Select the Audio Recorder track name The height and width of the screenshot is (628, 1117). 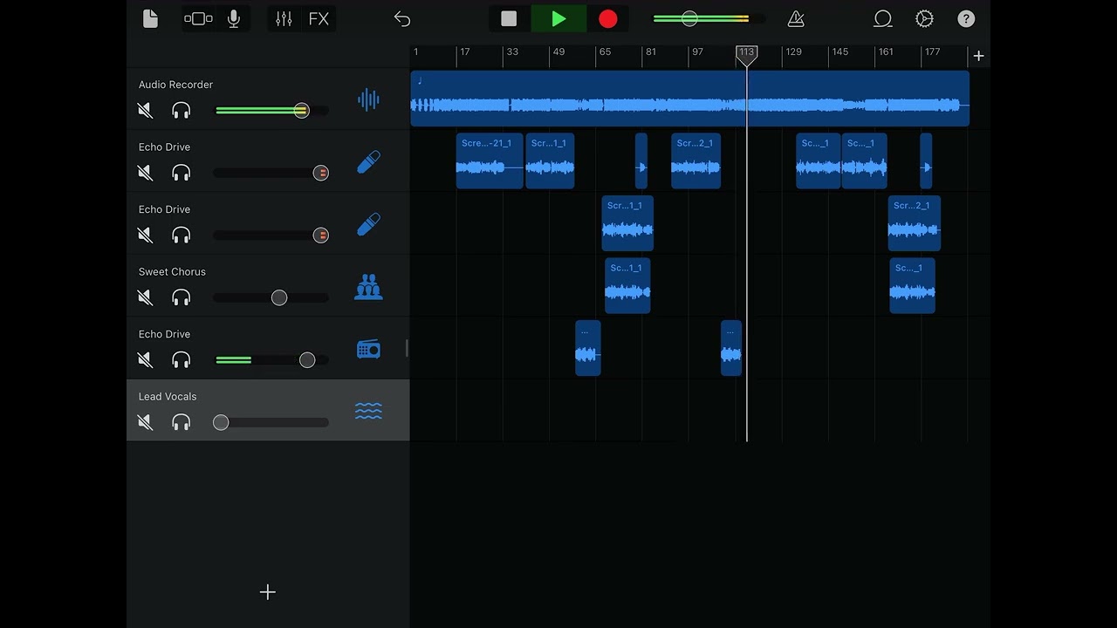click(175, 85)
